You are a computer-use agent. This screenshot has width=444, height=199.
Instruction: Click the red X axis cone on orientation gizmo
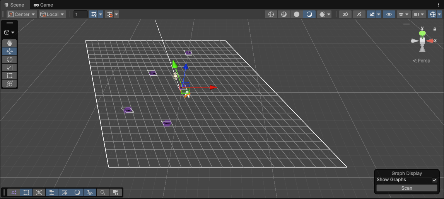click(430, 40)
